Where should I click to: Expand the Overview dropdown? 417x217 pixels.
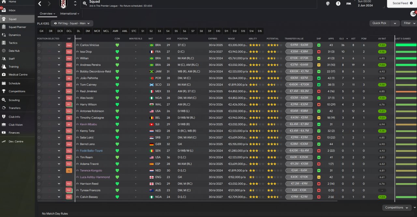[x=48, y=14]
